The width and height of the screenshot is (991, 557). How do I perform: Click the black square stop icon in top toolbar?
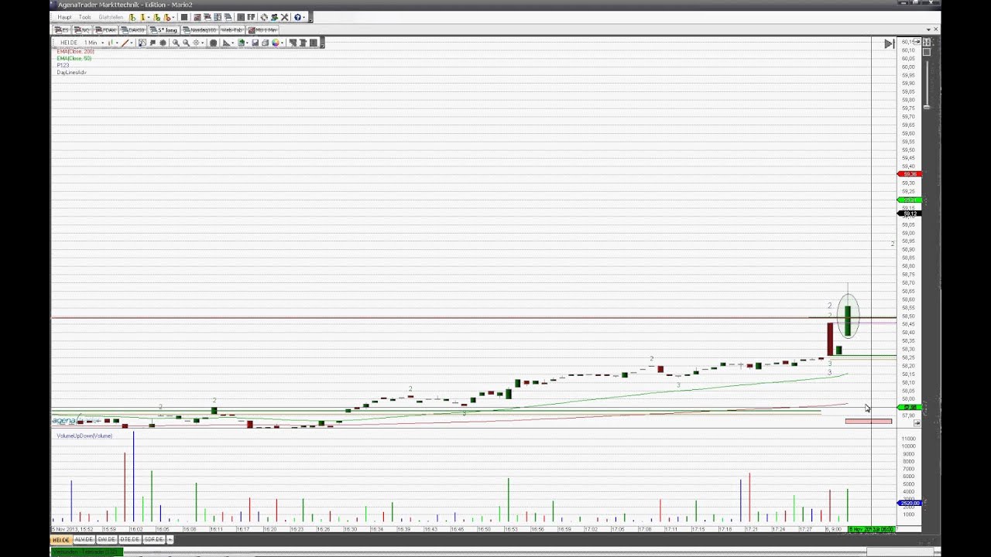tap(184, 17)
